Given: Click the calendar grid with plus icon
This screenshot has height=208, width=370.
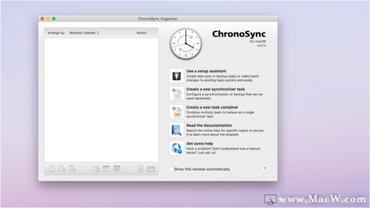Looking at the screenshot, I should click(117, 169).
